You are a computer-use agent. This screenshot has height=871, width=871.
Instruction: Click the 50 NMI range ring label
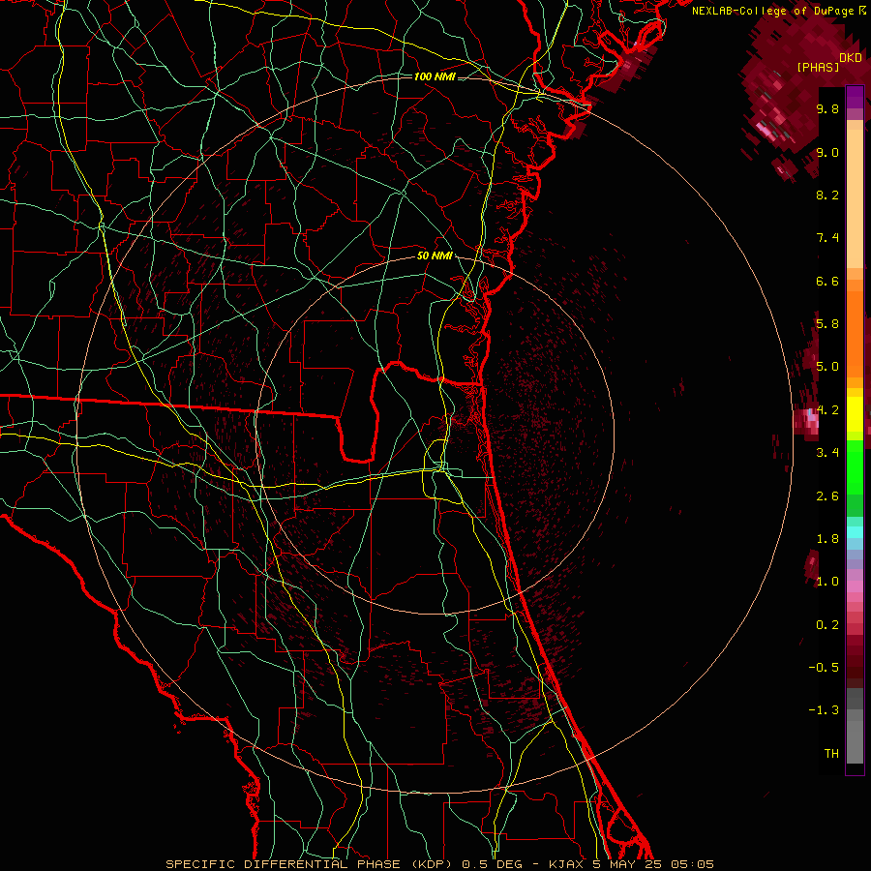pyautogui.click(x=435, y=256)
